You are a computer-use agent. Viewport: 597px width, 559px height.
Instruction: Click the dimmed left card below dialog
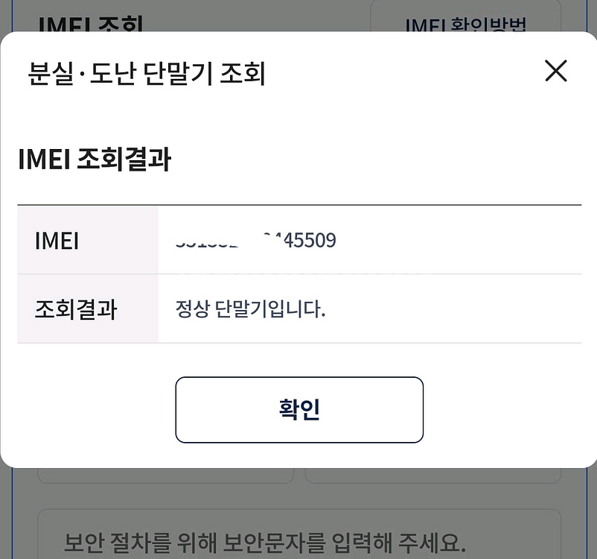tap(165, 476)
